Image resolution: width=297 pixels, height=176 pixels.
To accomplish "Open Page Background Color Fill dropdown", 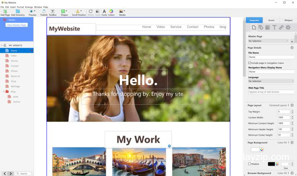I will tap(283, 143).
